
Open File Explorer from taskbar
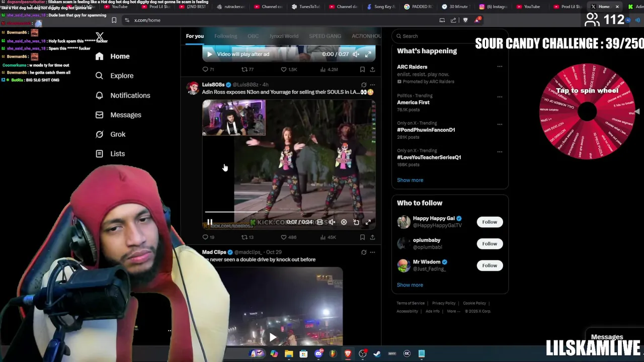click(x=289, y=354)
